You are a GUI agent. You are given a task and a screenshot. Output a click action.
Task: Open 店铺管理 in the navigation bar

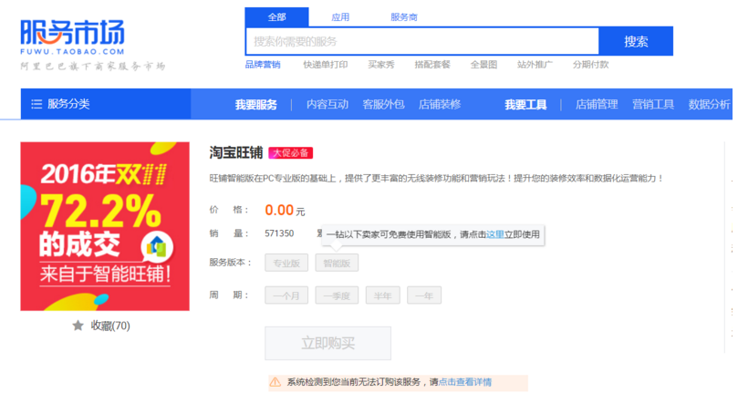point(597,104)
